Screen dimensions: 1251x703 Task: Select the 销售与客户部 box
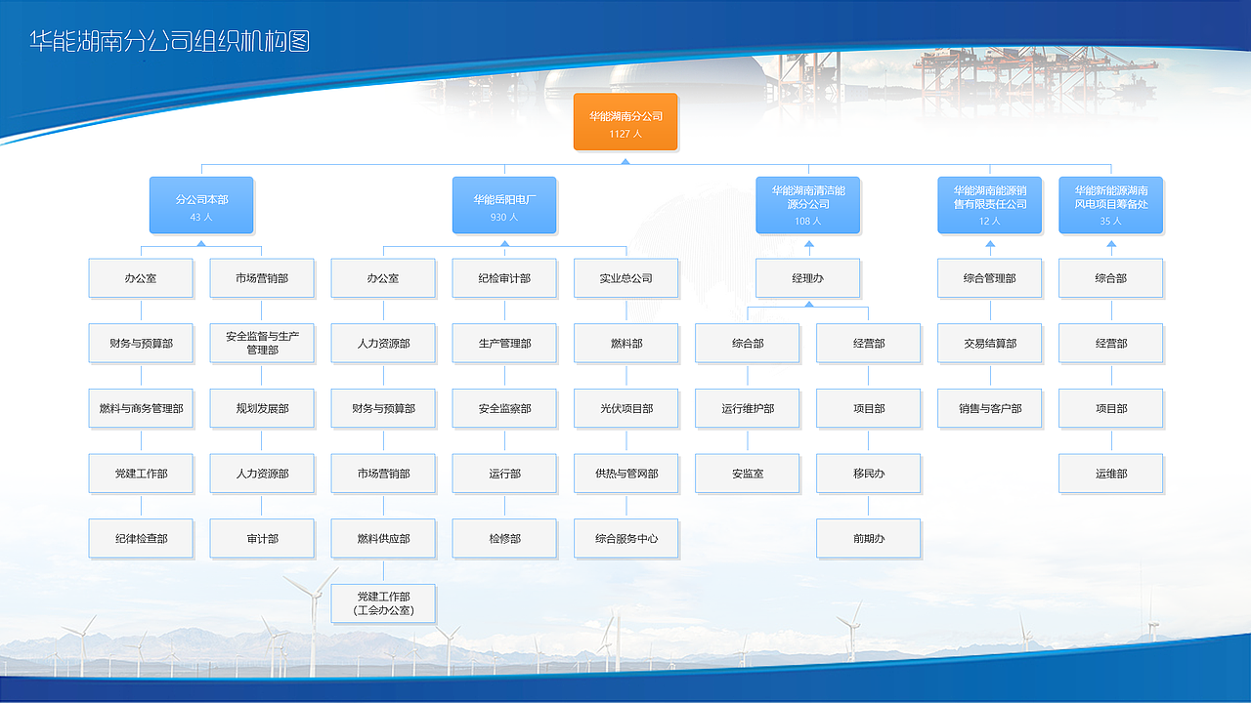[x=990, y=408]
